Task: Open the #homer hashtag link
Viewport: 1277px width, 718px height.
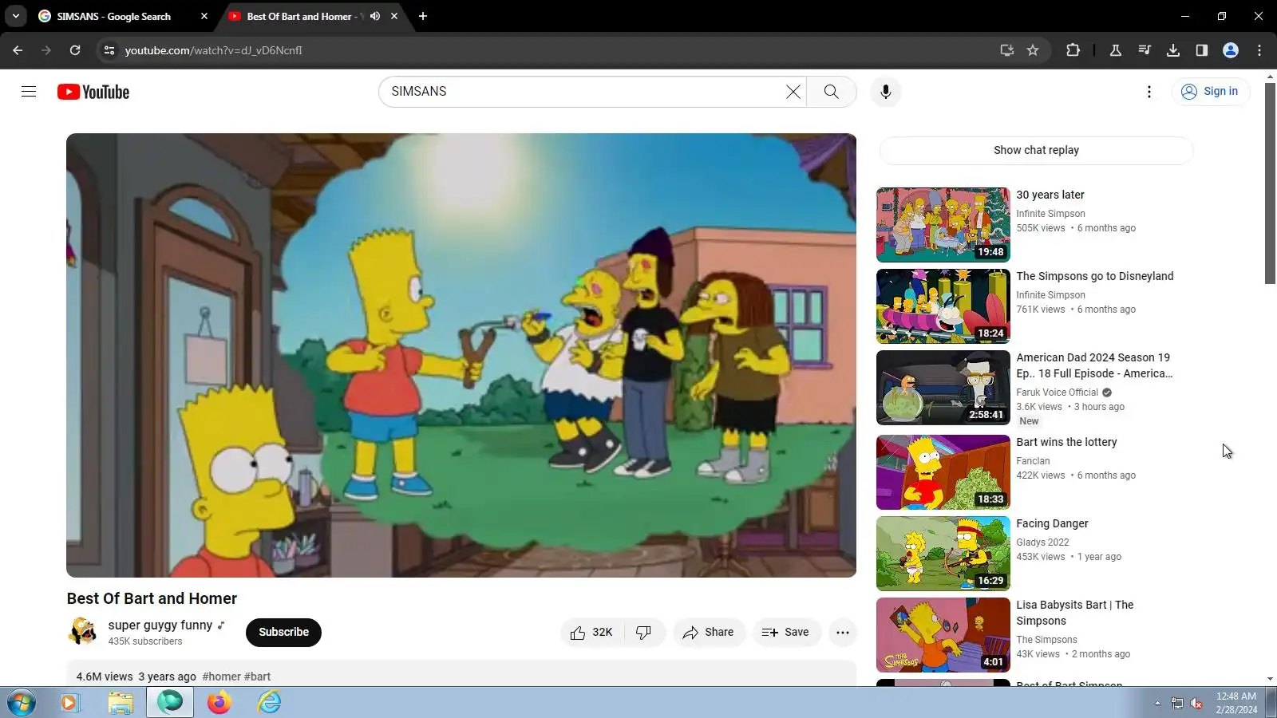Action: tap(222, 677)
